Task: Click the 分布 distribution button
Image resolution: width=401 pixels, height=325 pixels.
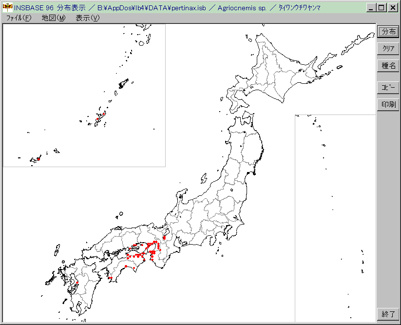Action: coord(388,31)
